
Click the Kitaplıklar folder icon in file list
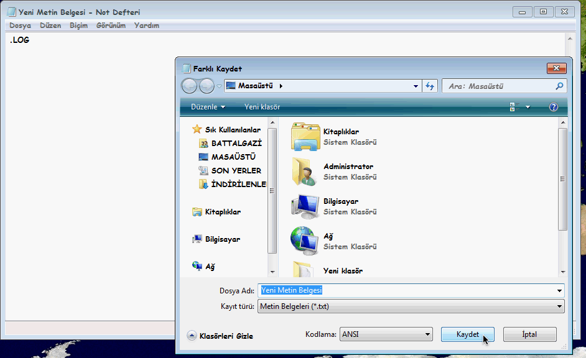coord(305,137)
